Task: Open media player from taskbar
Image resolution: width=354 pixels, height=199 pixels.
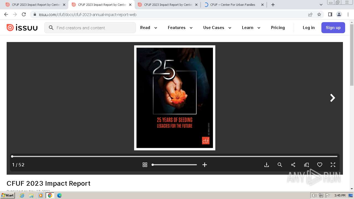Action: pos(41,195)
